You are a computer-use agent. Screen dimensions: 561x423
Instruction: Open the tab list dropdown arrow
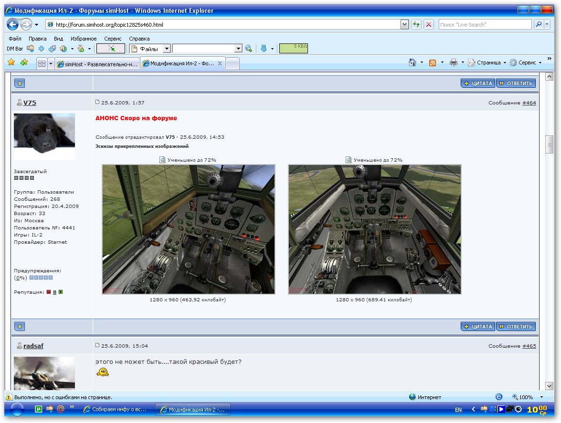[51, 64]
